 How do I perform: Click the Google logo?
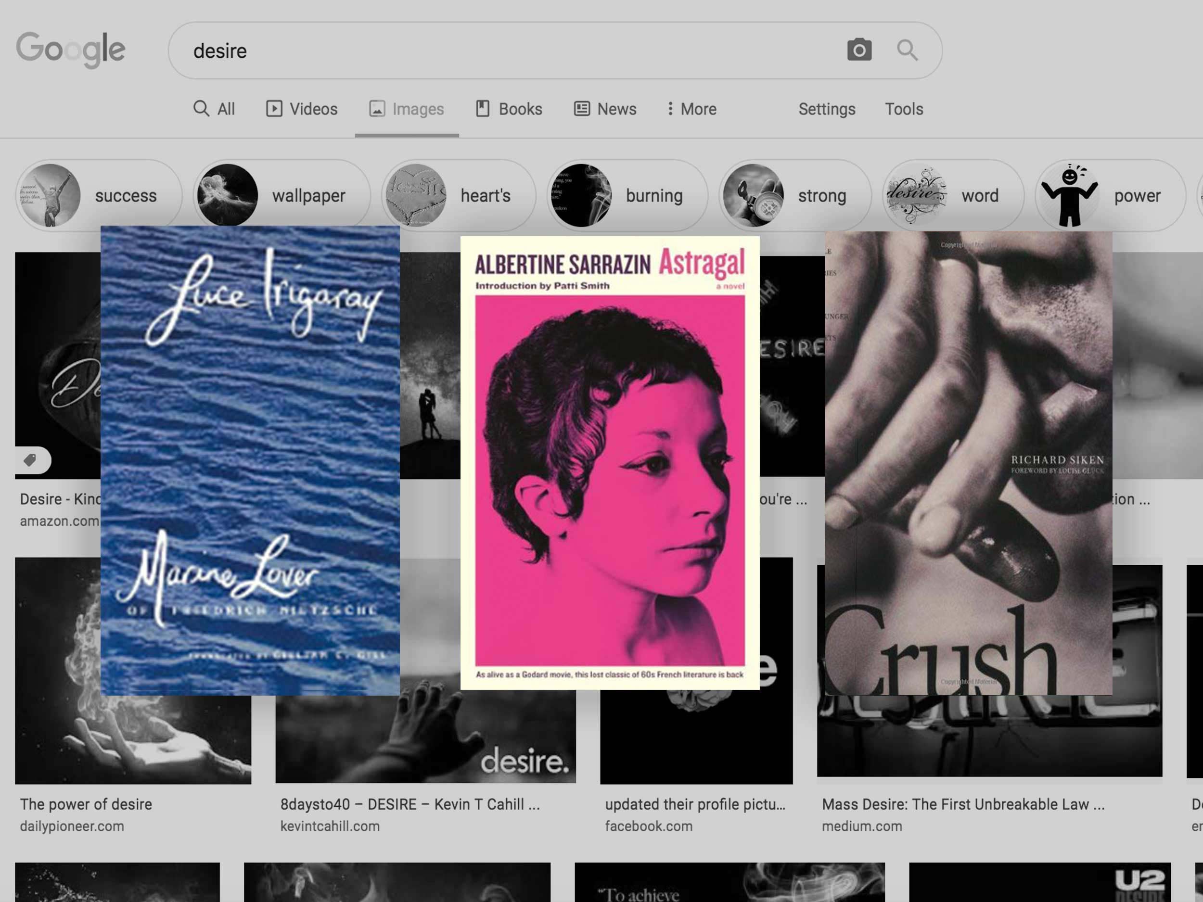71,50
